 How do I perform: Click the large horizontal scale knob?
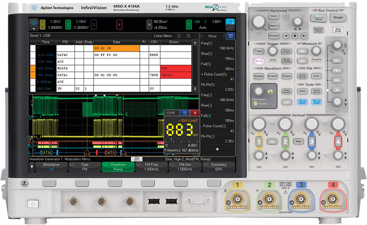tap(259, 22)
